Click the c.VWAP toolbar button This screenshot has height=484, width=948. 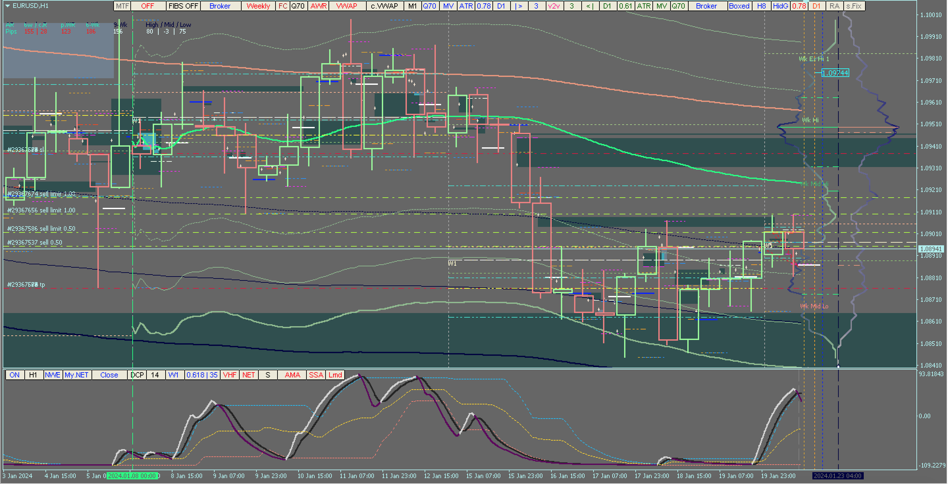[384, 6]
